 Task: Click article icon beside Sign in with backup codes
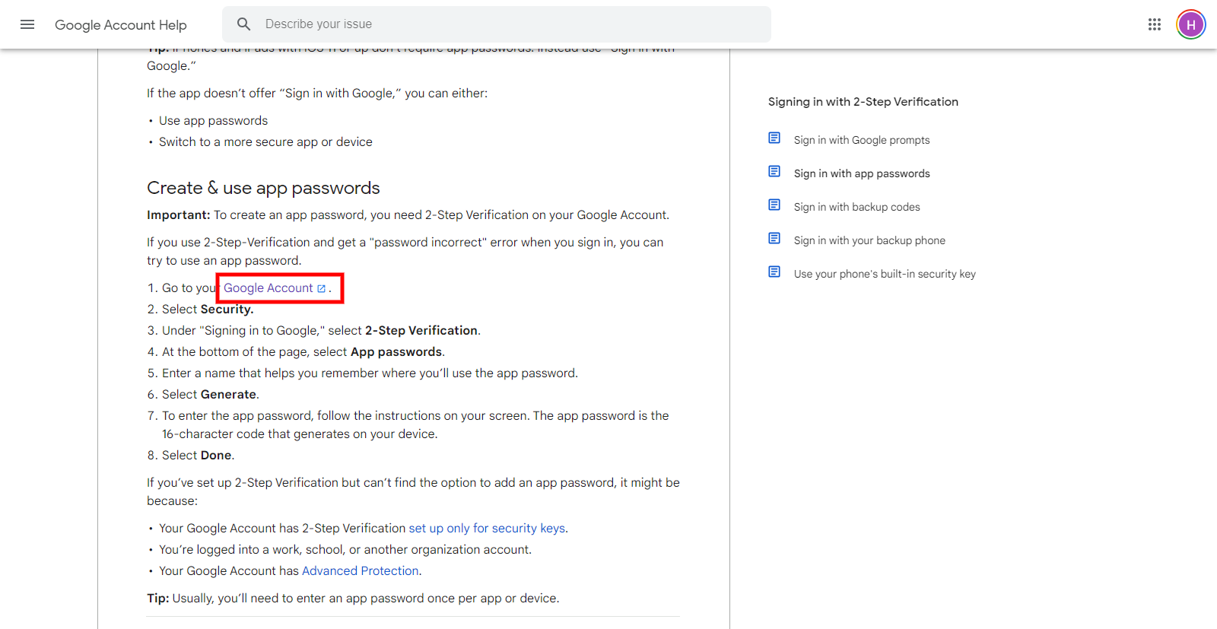(774, 205)
